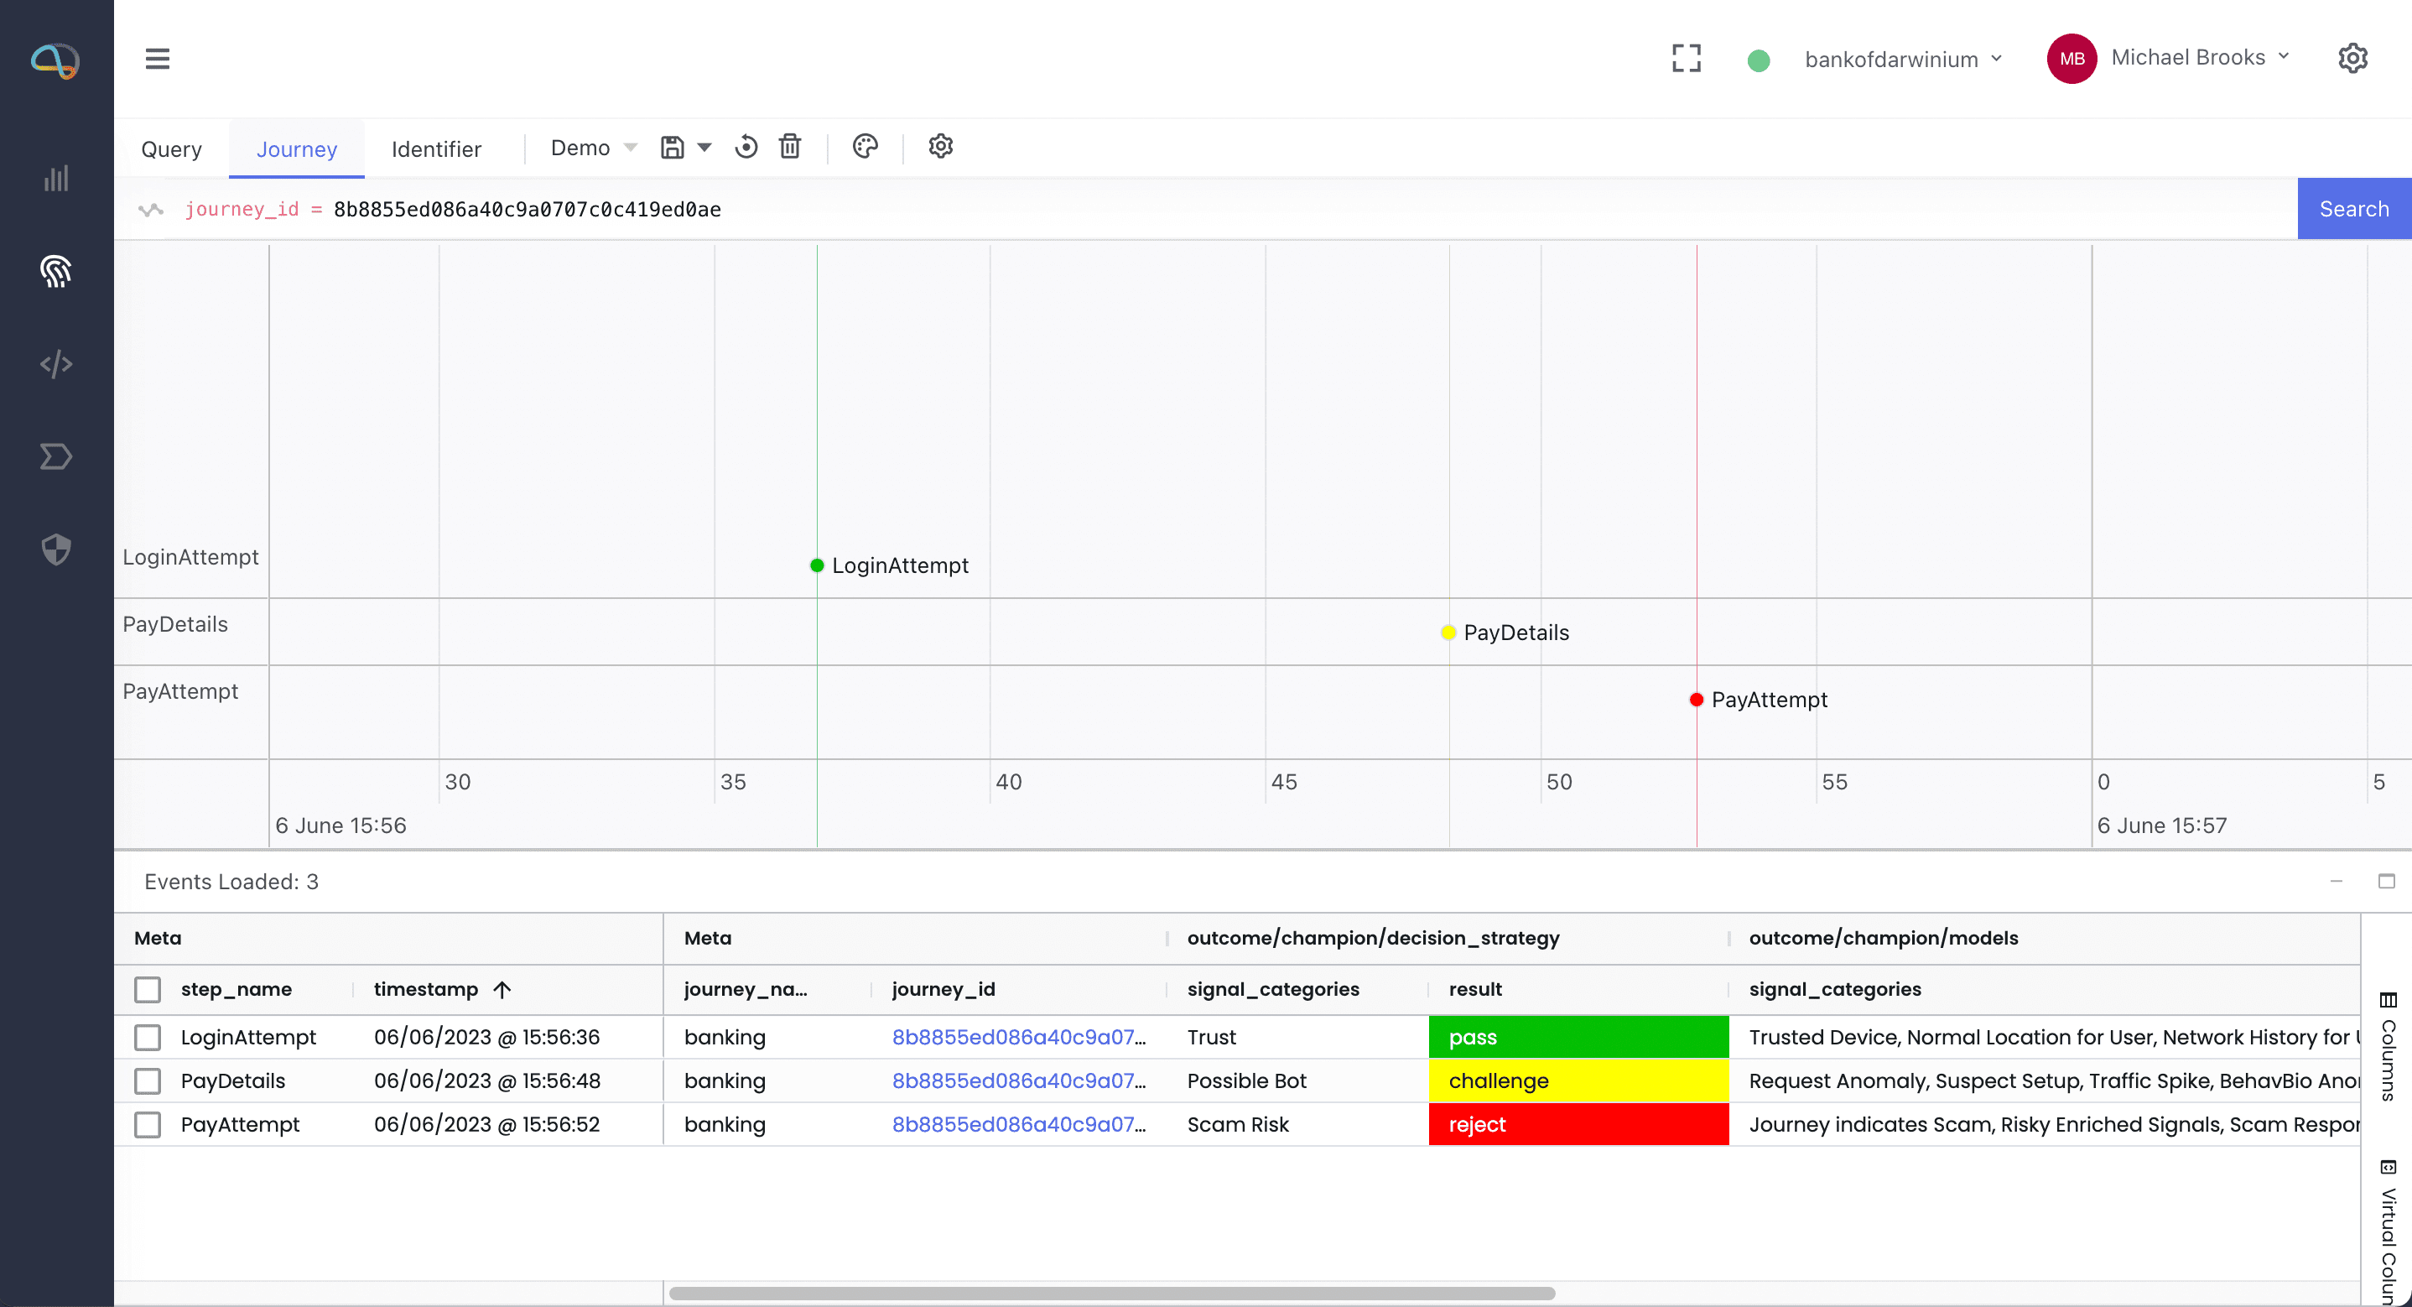Open the bankofdarwinium tenant dropdown
Image resolution: width=2412 pixels, height=1307 pixels.
pyautogui.click(x=1902, y=59)
